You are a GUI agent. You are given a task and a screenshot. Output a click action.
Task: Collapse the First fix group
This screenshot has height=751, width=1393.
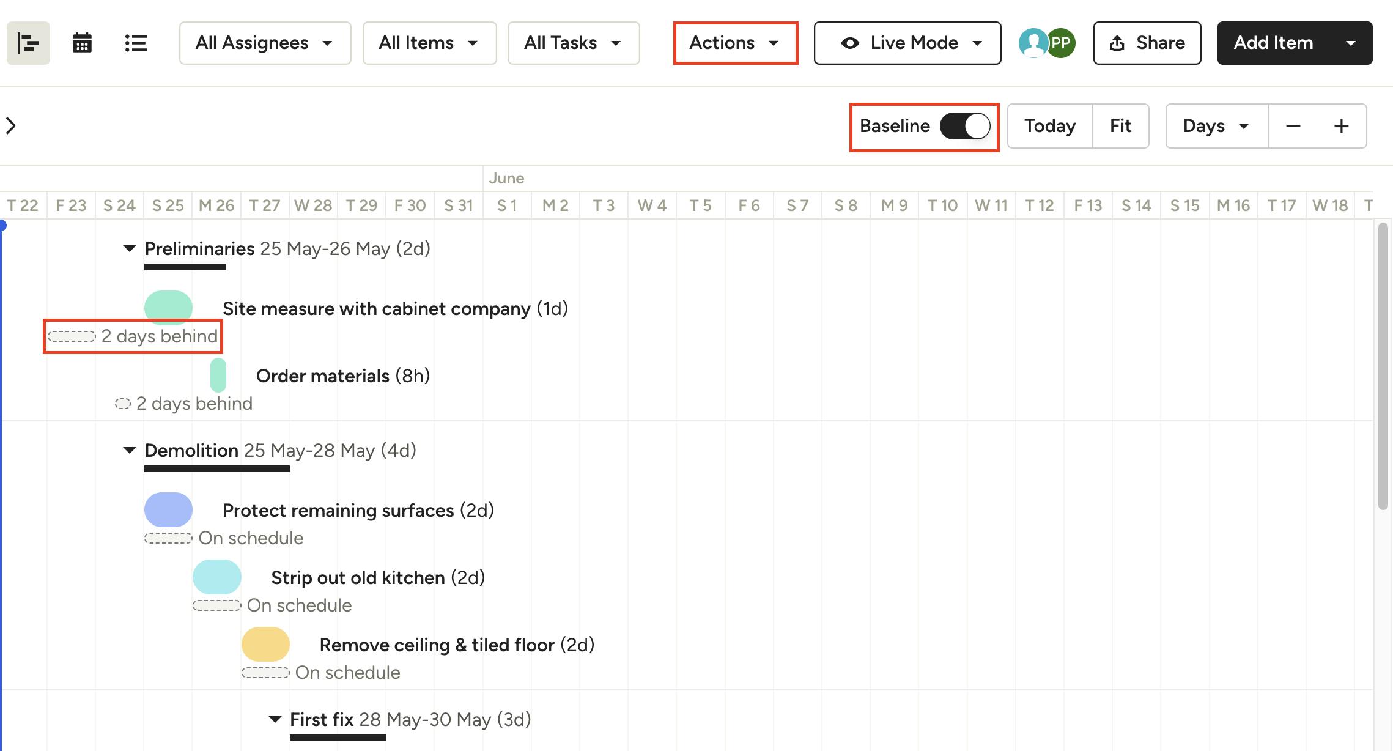pyautogui.click(x=275, y=719)
